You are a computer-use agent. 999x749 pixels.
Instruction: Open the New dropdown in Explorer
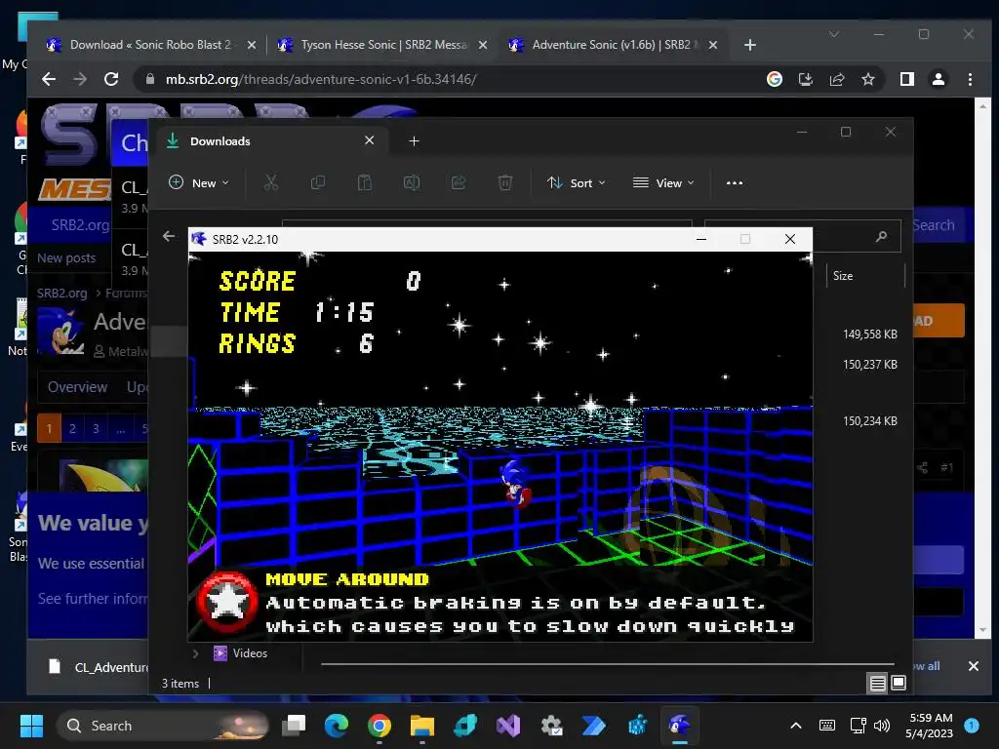click(199, 182)
